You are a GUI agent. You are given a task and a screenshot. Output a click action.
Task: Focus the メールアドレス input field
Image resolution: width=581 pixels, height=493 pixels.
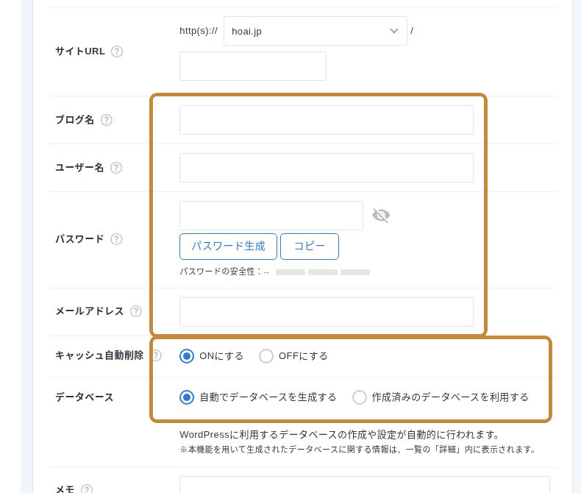[x=327, y=312]
